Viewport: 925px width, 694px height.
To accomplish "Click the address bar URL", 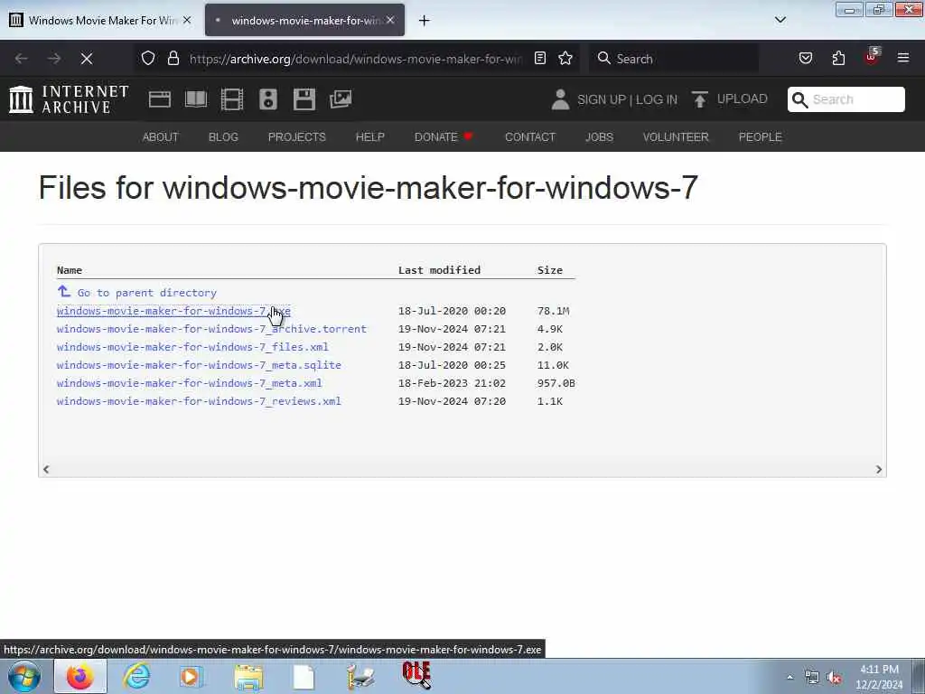I will pos(356,59).
